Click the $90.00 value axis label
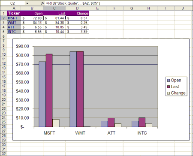Viewport: 193px width, 156px height. coord(22,46)
